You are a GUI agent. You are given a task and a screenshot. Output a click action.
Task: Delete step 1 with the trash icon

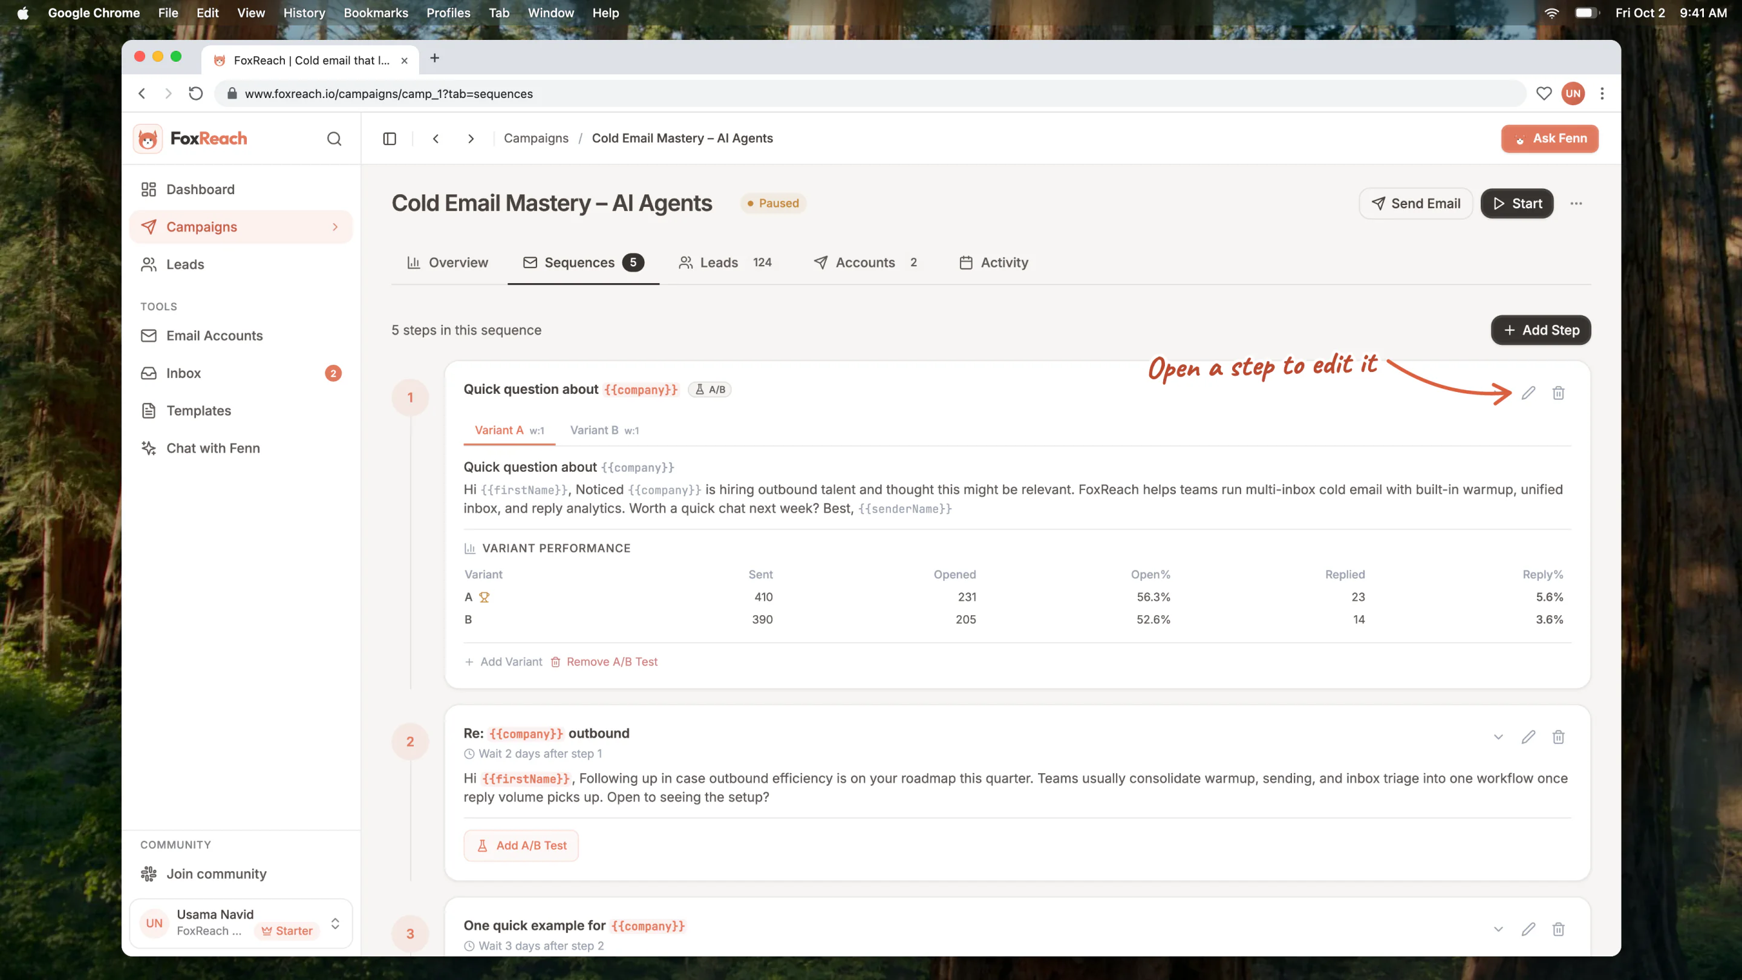(x=1559, y=393)
